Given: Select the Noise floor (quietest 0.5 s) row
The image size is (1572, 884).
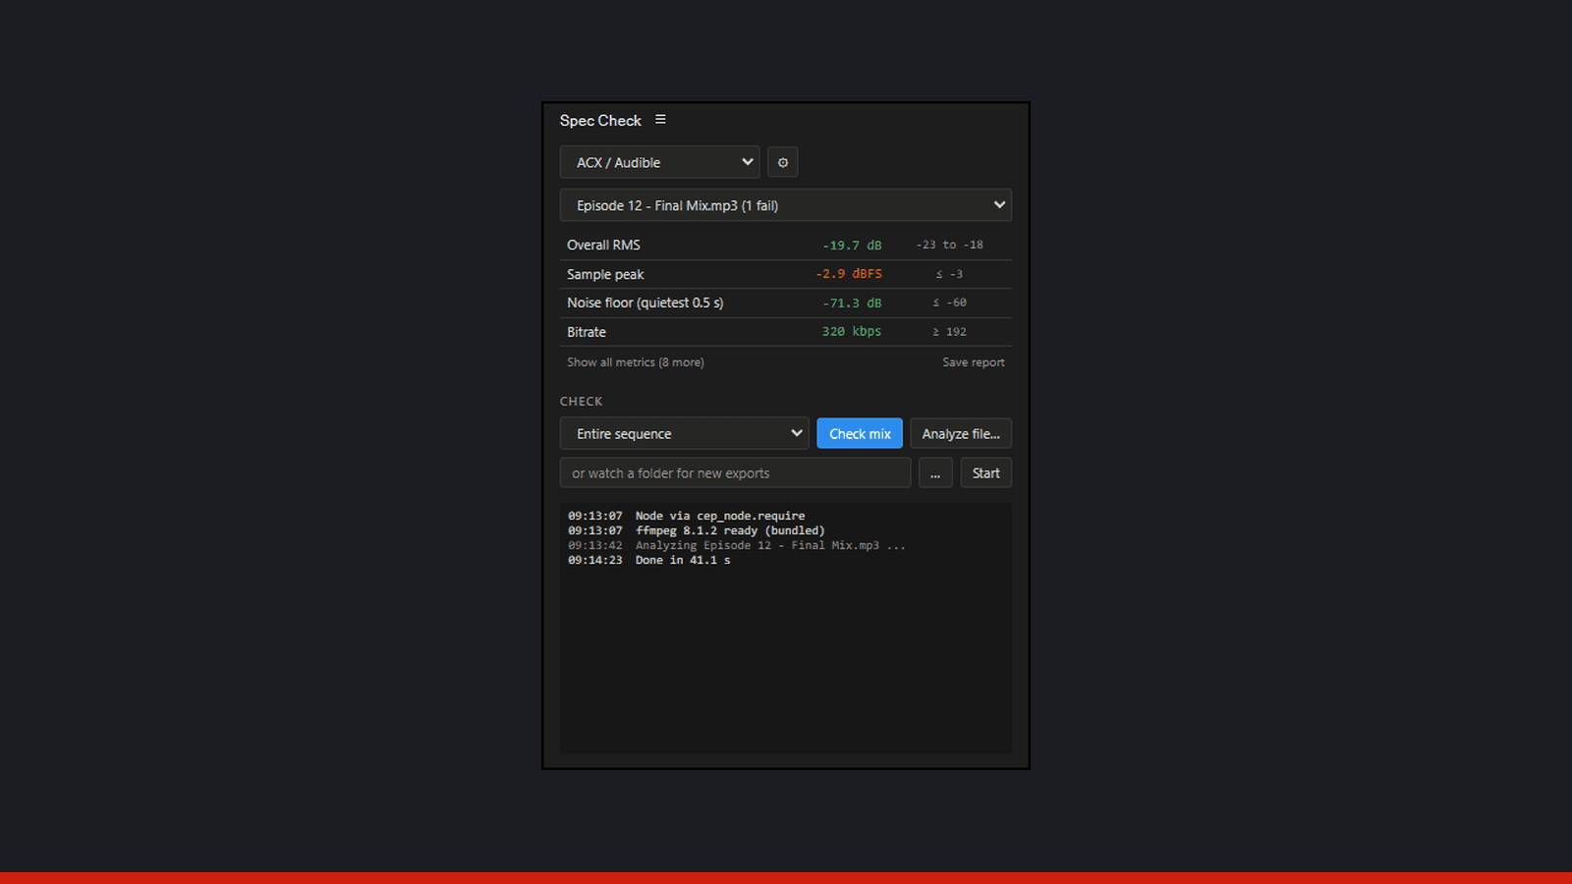Looking at the screenshot, I should (x=786, y=303).
